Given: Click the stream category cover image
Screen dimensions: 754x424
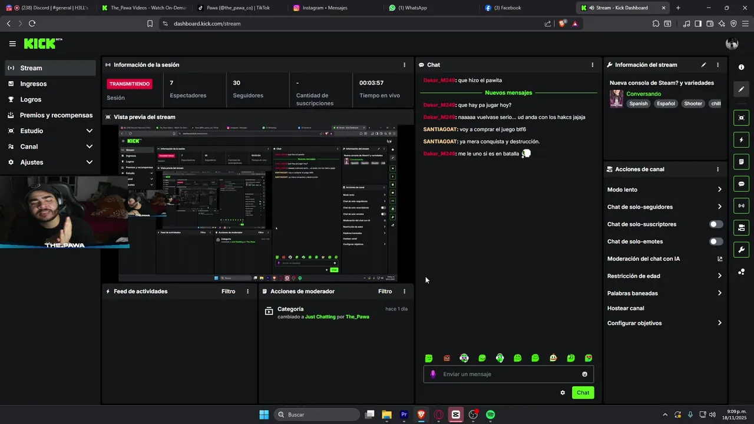Looking at the screenshot, I should point(616,98).
